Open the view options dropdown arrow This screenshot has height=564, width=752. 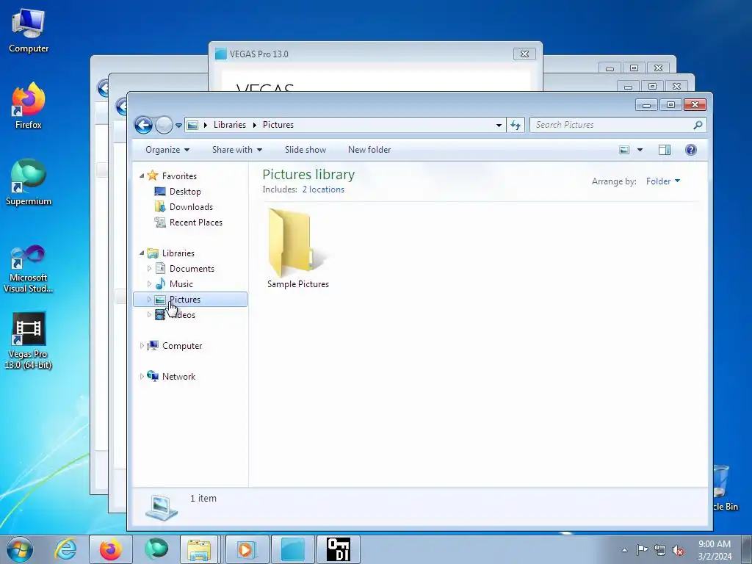(640, 150)
